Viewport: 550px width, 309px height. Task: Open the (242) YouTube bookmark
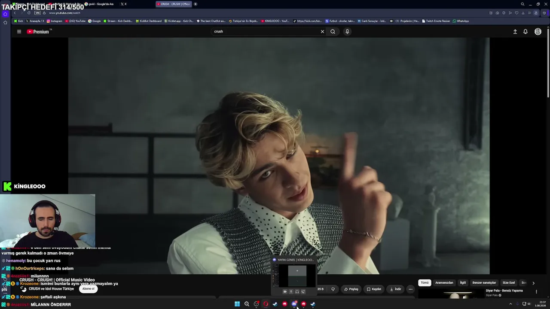[75, 21]
